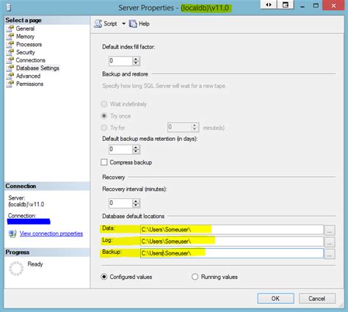The image size is (348, 312).
Task: Select the Running values radio button
Action: pyautogui.click(x=195, y=277)
